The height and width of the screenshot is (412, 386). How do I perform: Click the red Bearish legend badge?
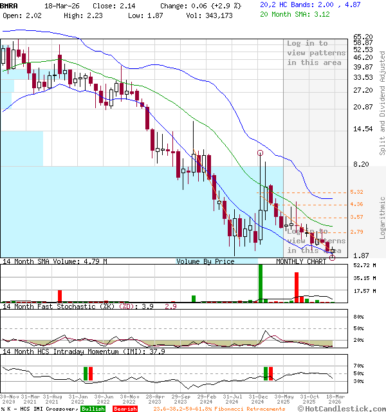(125, 408)
